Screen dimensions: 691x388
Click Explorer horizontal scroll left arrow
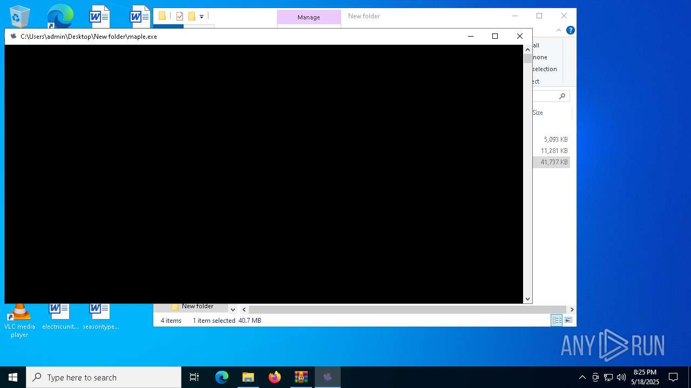[x=244, y=309]
